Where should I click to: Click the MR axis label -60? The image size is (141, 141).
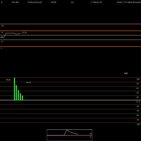click(x=138, y=115)
